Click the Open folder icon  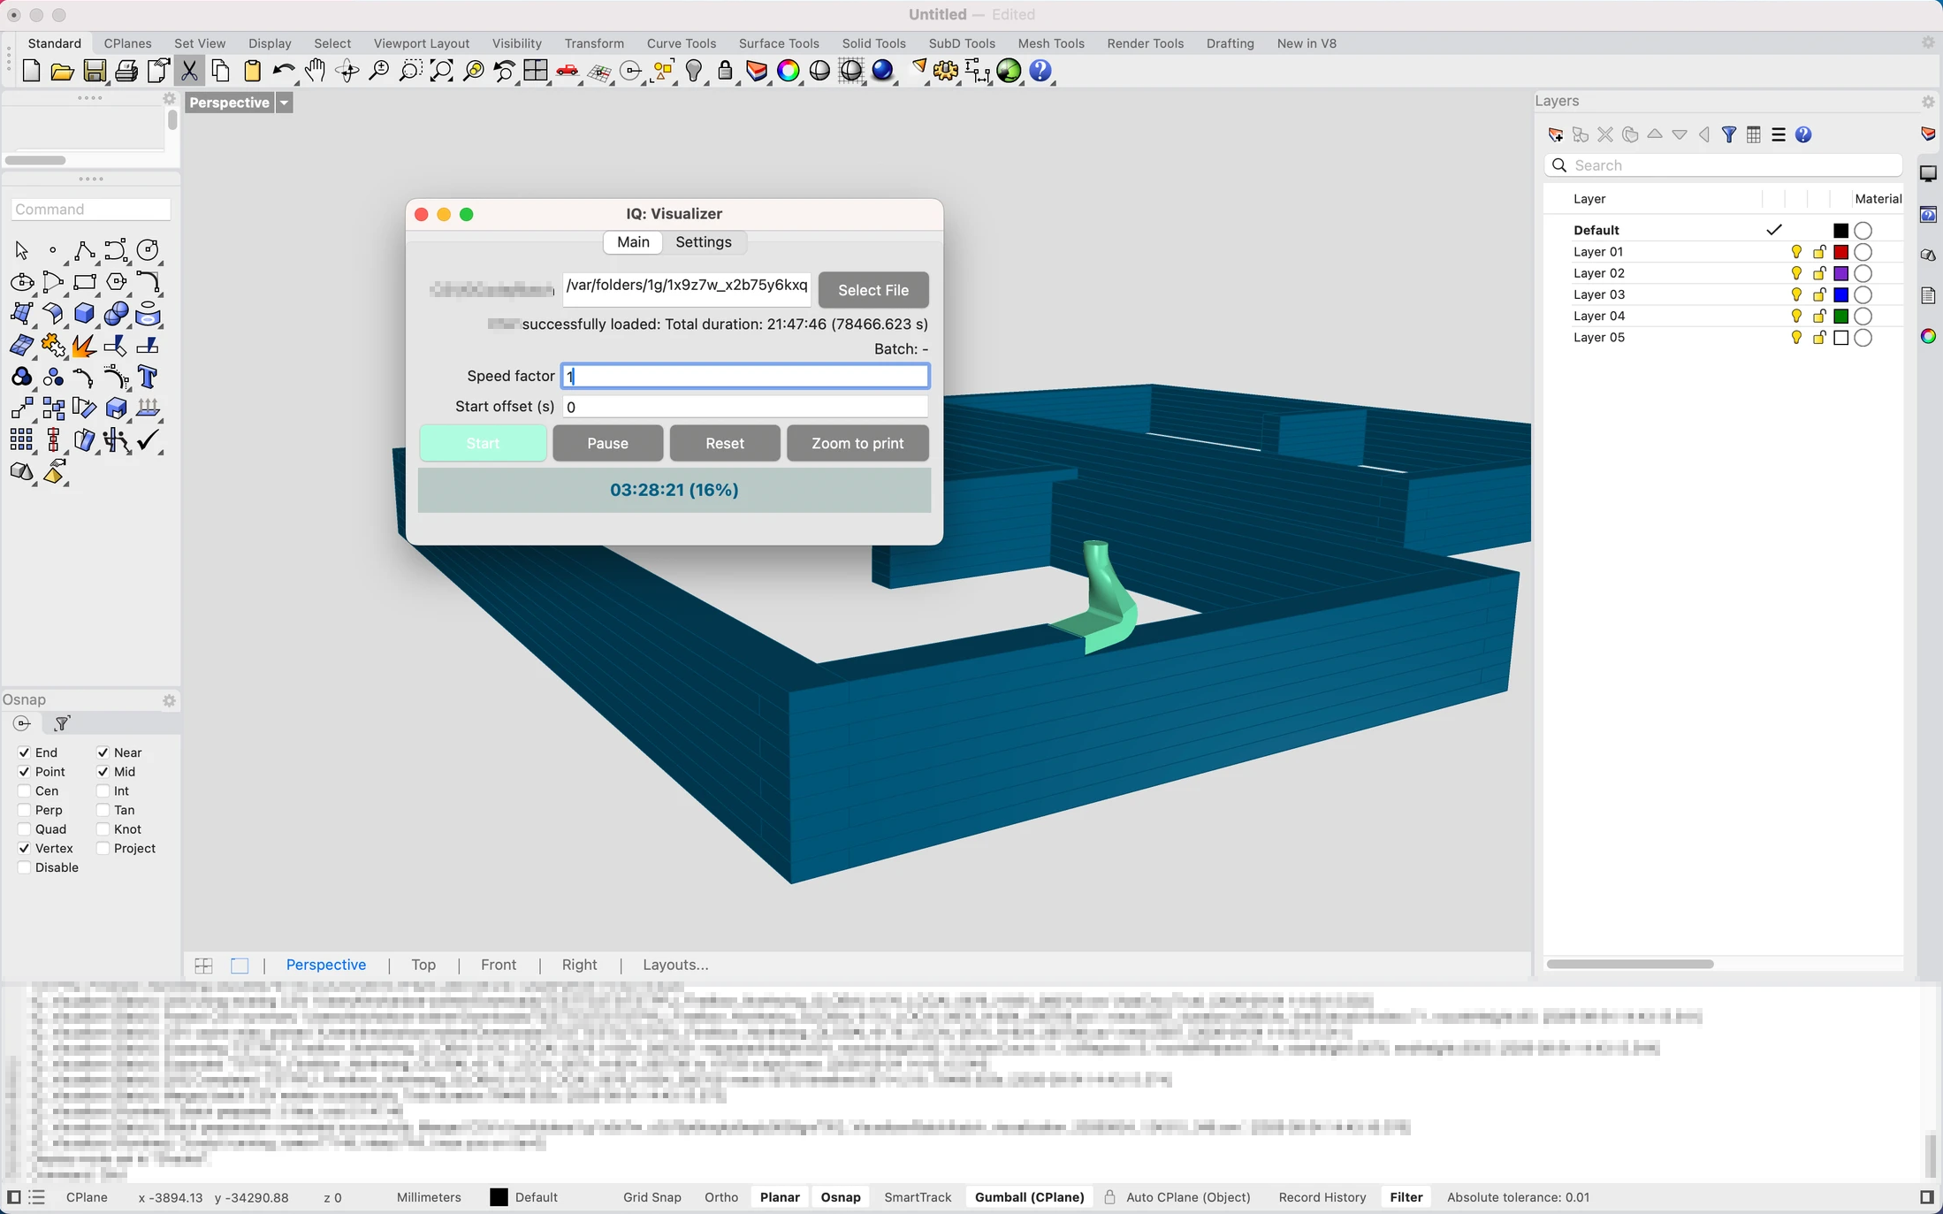[x=62, y=72]
